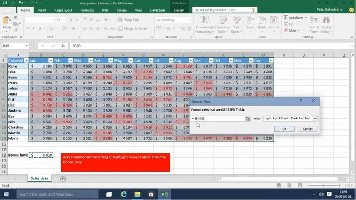The height and width of the screenshot is (200, 356).
Task: Click the Clear eraser button
Action: [x=291, y=31]
